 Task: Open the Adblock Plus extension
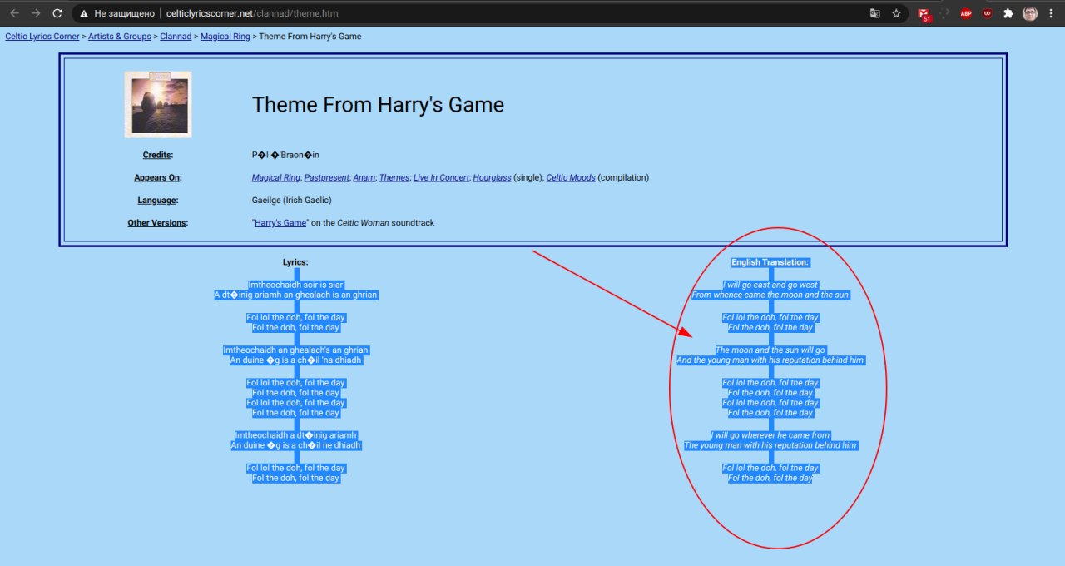tap(966, 13)
